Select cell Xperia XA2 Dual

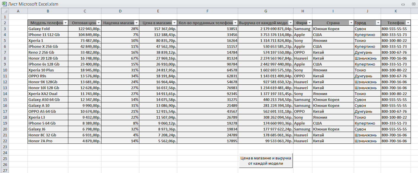click(x=48, y=94)
